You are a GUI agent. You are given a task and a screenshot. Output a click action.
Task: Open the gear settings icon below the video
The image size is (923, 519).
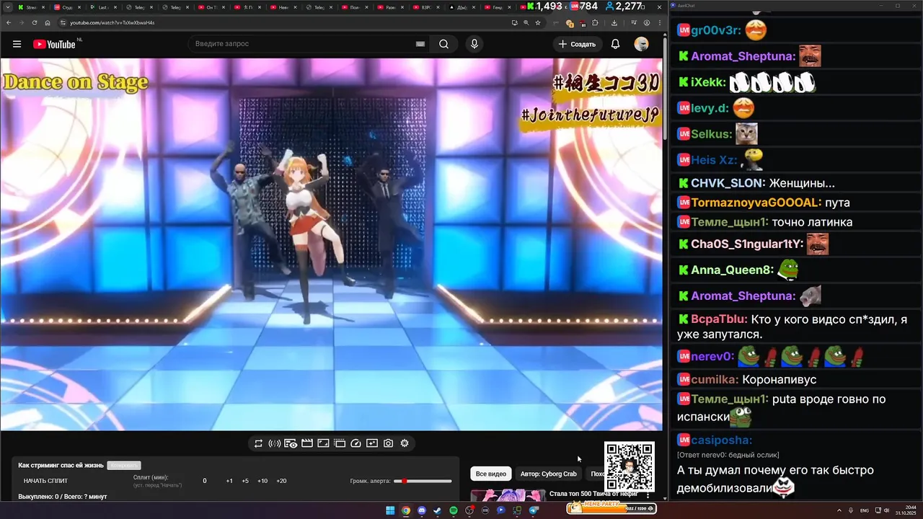point(405,443)
